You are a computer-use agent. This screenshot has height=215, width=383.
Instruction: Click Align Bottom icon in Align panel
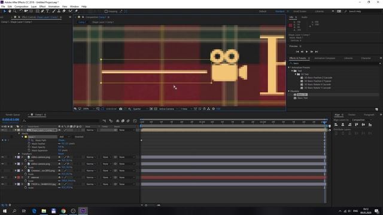pos(370,125)
